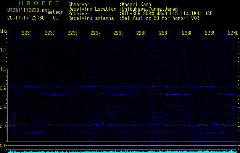The width and height of the screenshot is (240, 153).
Task: Click the Receiving Location field label
Action: (x=92, y=9)
